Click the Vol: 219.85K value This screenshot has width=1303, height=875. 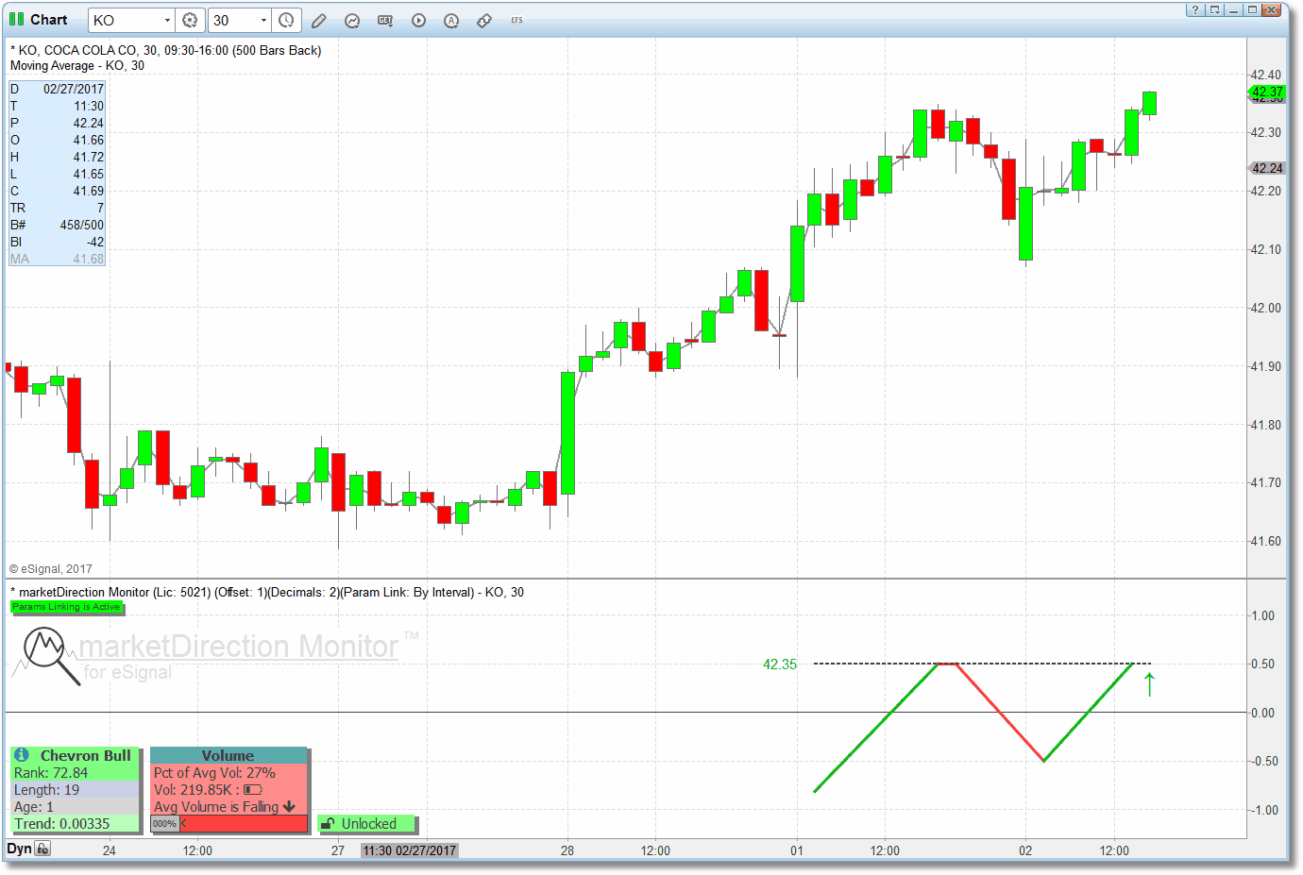[193, 789]
